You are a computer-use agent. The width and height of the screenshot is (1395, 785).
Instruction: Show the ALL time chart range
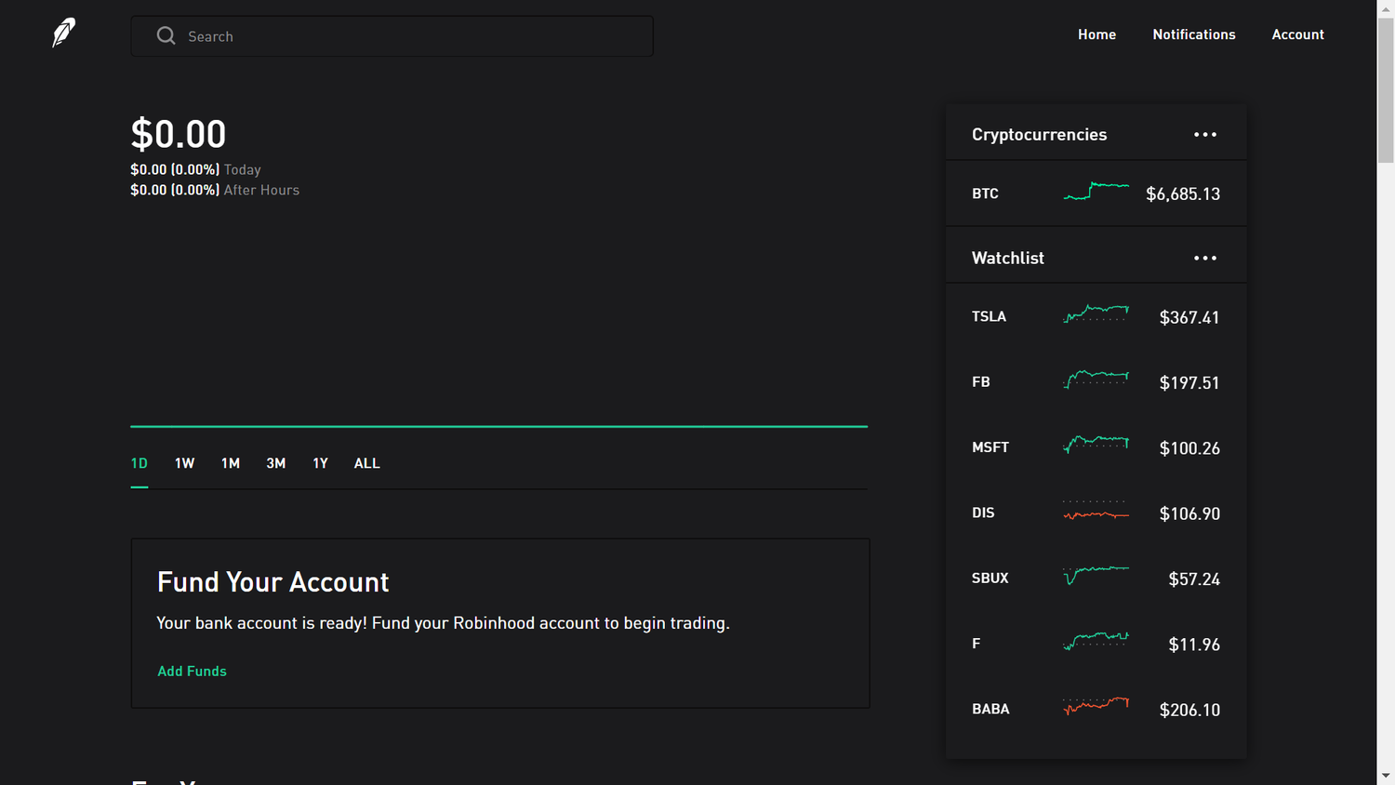click(x=367, y=463)
